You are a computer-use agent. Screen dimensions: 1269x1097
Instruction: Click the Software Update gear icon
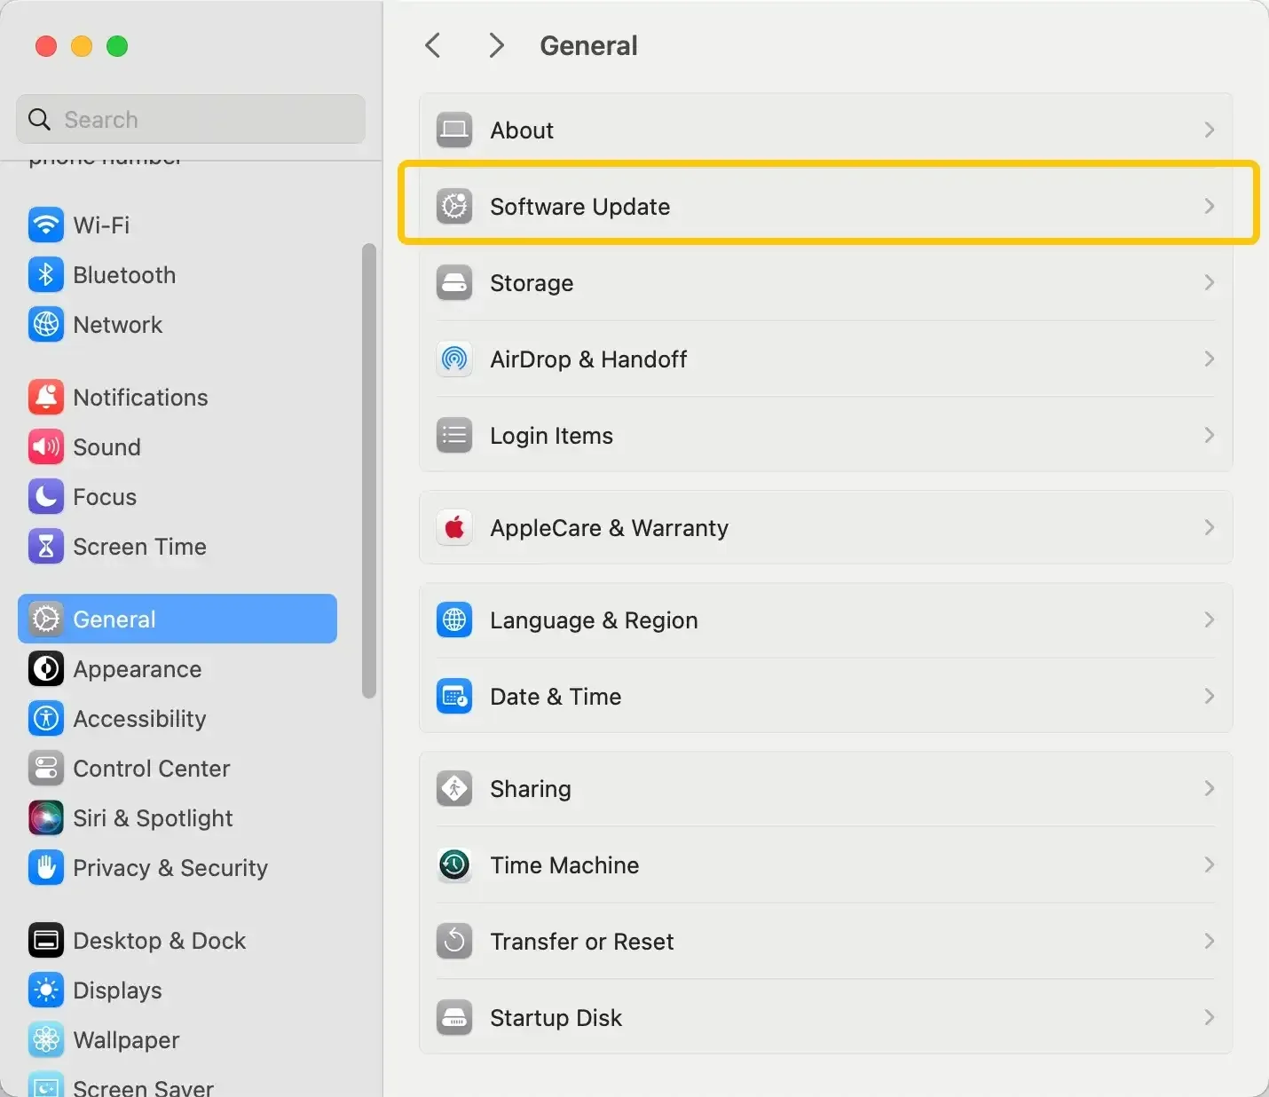click(x=454, y=206)
